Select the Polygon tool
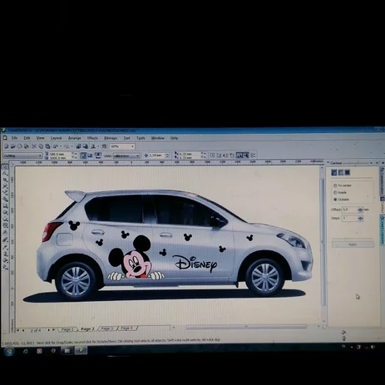The width and height of the screenshot is (385, 385). (x=5, y=219)
